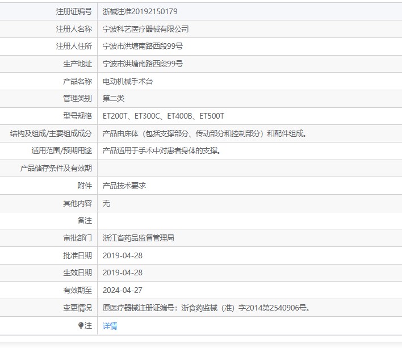402x348 pixels.
Task: Click the 附件 label
Action: (85, 186)
